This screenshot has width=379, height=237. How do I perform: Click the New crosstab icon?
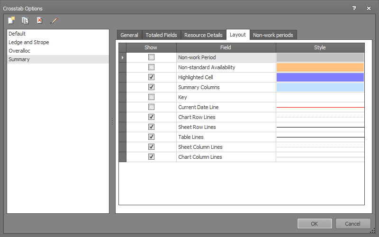[11, 20]
